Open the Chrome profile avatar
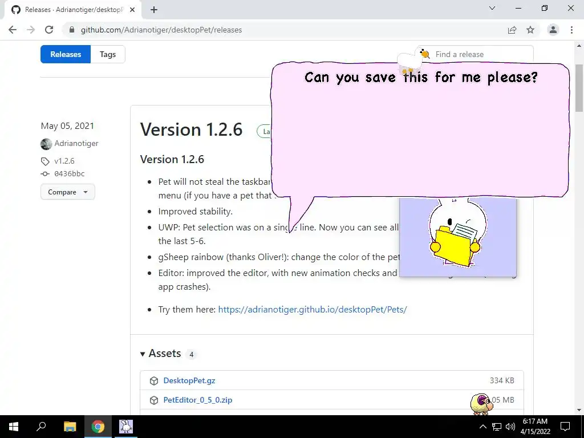 tap(553, 30)
